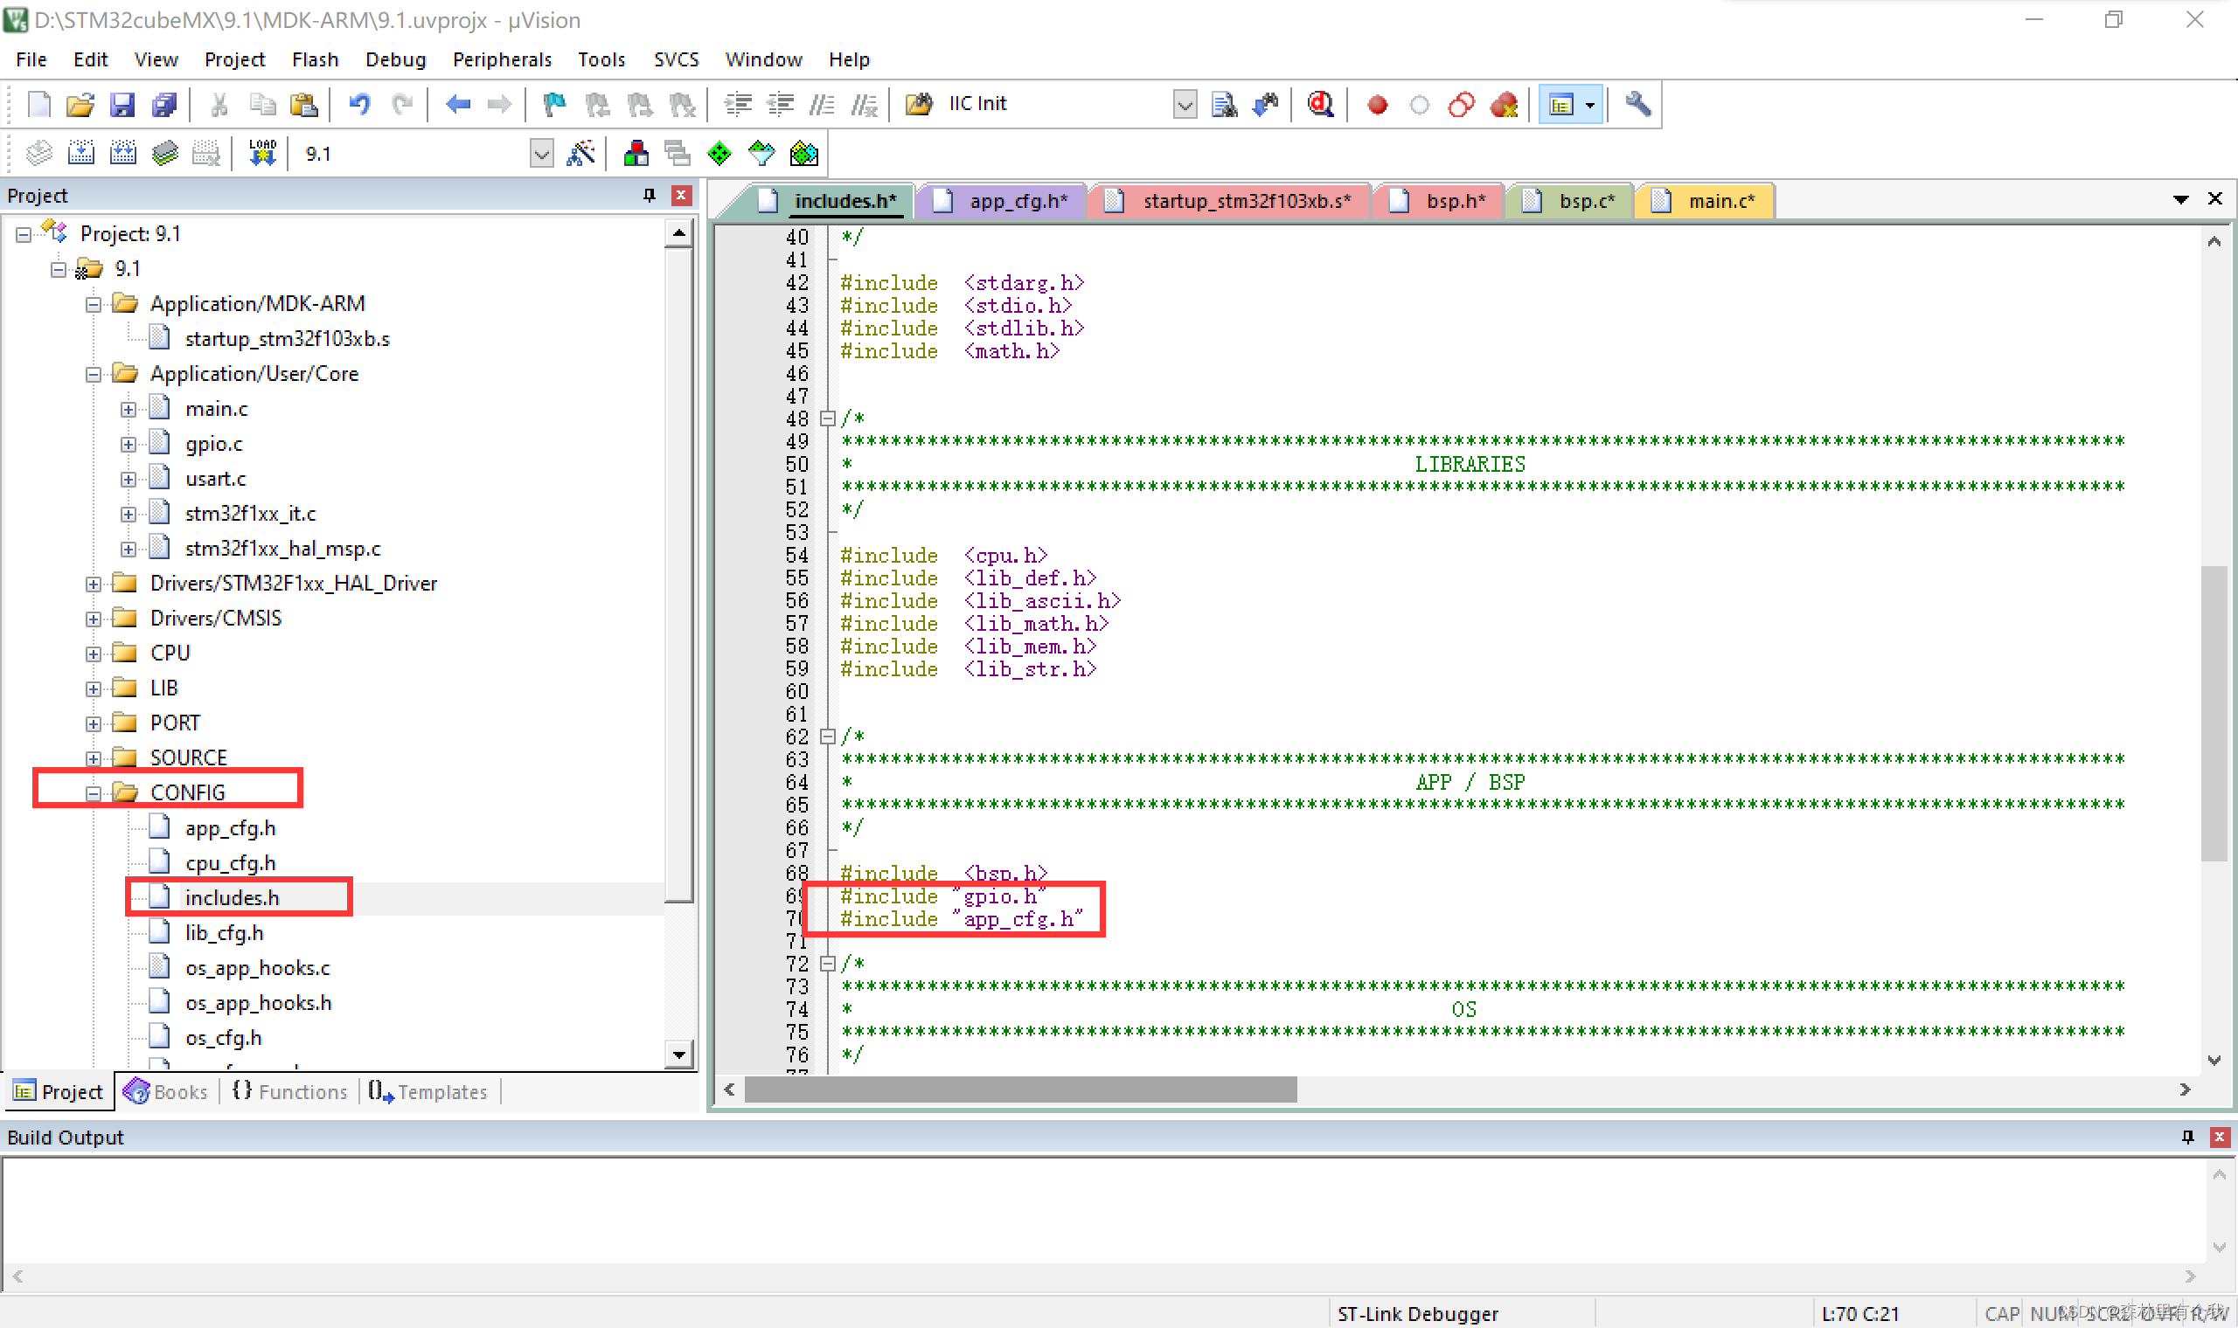Open the Peripherals menu
The width and height of the screenshot is (2238, 1328).
coord(501,59)
